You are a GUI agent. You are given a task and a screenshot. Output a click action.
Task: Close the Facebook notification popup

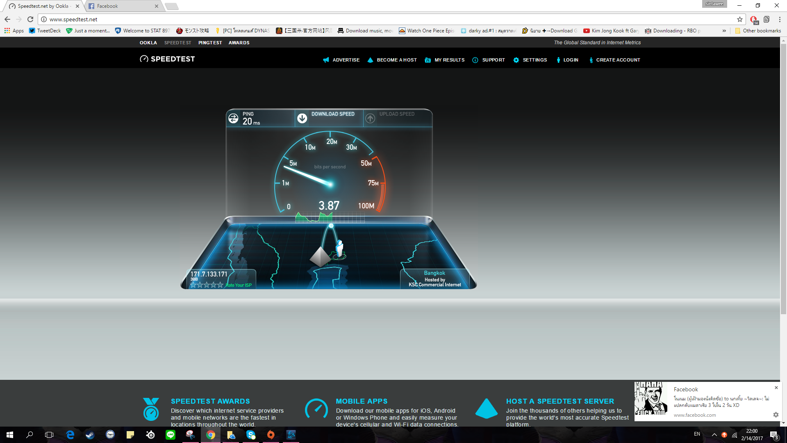[776, 388]
